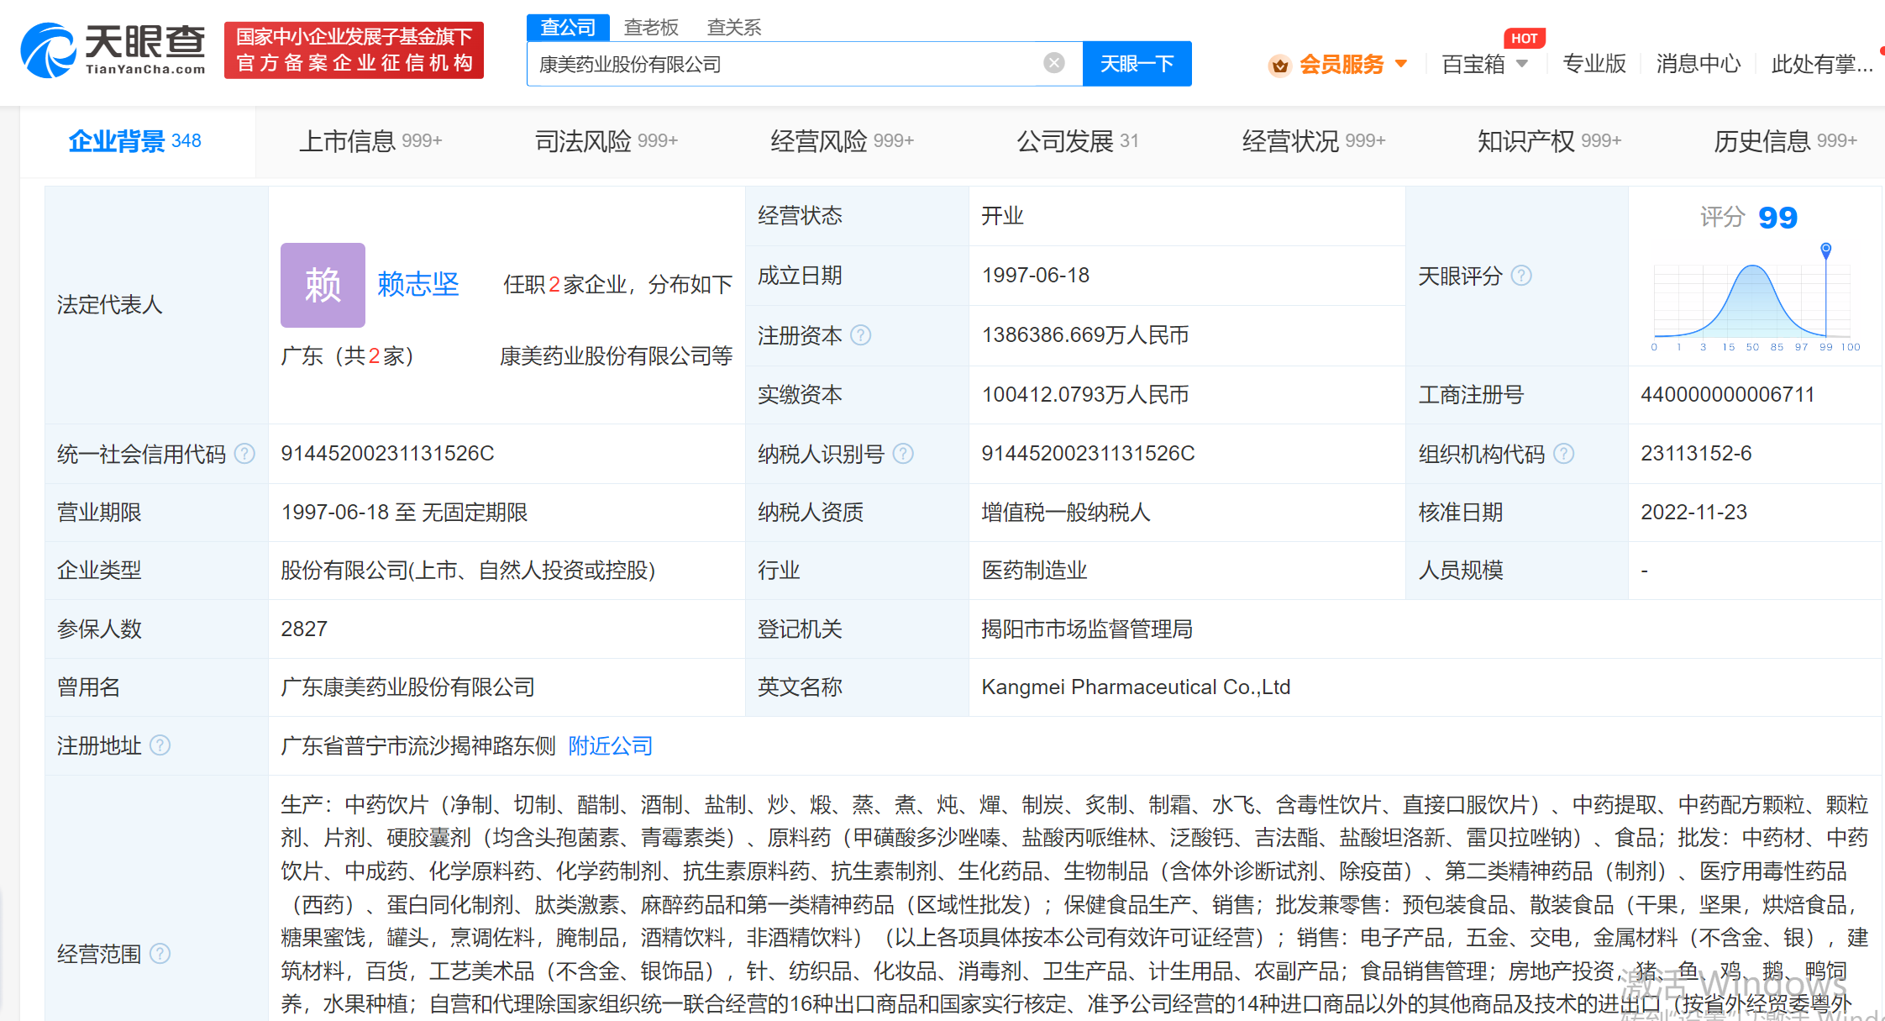Click help icon next to 组织机构代码
Viewport: 1885px width, 1021px height.
tap(1563, 454)
